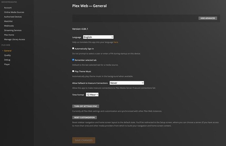Open the Language dropdown
This screenshot has width=226, height=146.
(x=98, y=37)
